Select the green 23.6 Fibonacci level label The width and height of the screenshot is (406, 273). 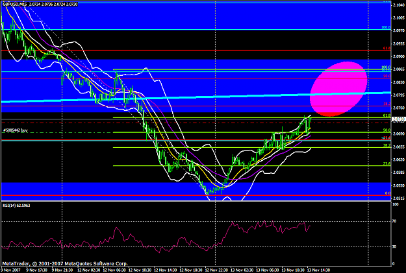(387, 163)
